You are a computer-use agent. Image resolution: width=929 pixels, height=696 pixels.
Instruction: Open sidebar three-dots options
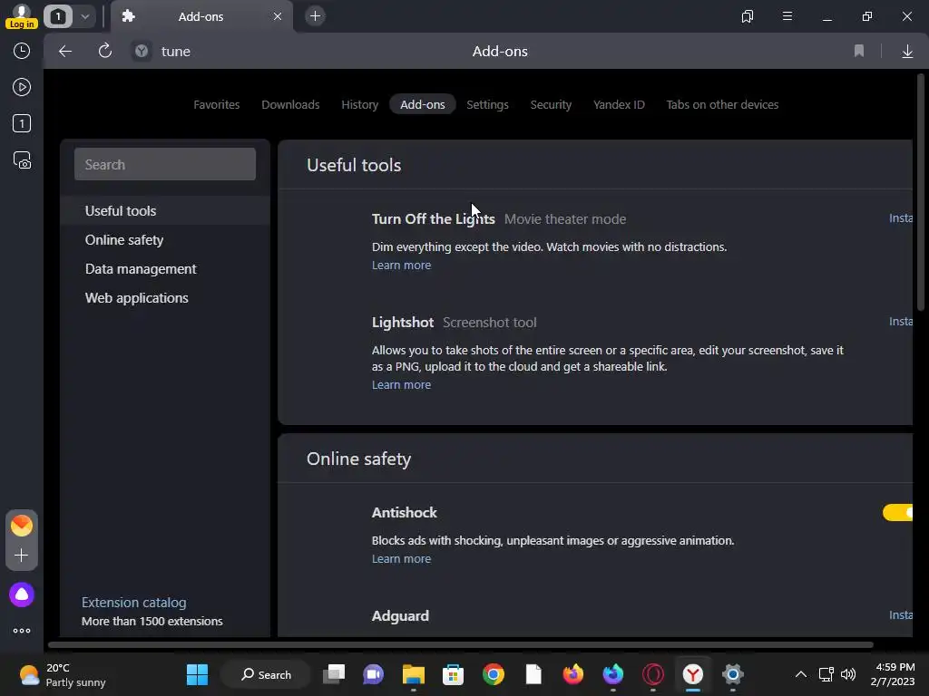22,631
